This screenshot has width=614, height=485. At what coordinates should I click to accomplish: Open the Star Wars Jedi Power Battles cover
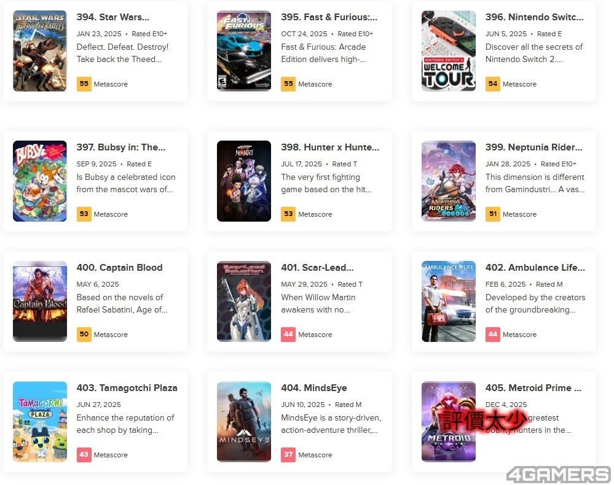(39, 51)
